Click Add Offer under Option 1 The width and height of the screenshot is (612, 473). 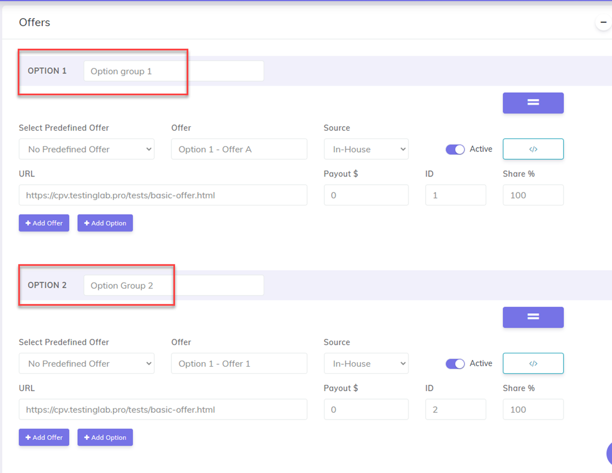pos(43,223)
